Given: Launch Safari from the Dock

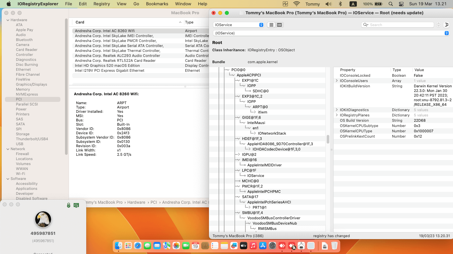Looking at the screenshot, I should 138,245.
